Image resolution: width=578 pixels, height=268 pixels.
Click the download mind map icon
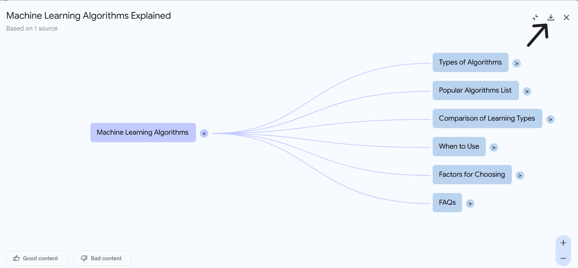[x=551, y=17]
